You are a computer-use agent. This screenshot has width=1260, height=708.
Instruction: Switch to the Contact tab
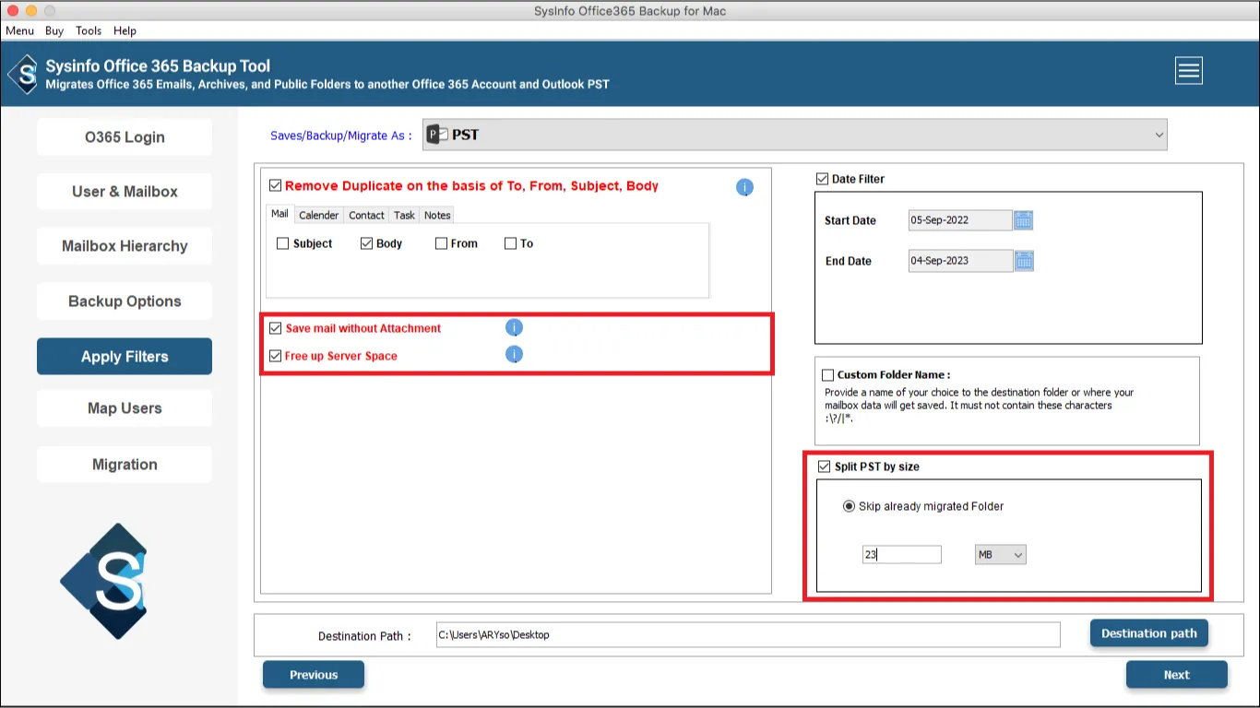(366, 215)
